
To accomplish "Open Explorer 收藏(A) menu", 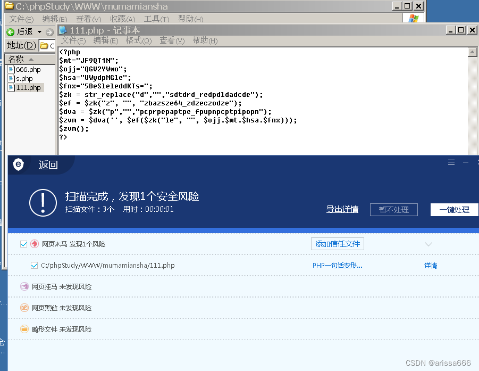I will click(x=122, y=19).
